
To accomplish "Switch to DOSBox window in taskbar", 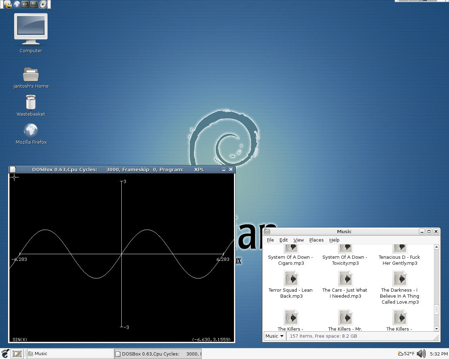I will point(158,354).
